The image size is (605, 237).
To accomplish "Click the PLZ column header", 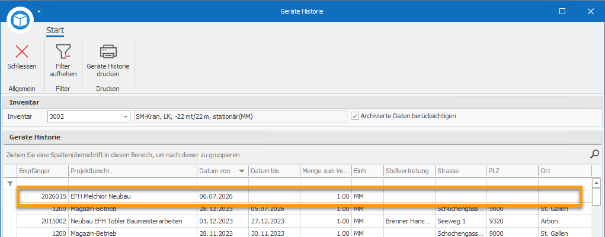I will (x=513, y=171).
